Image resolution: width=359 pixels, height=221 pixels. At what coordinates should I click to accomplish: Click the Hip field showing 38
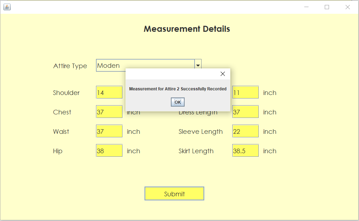click(109, 150)
